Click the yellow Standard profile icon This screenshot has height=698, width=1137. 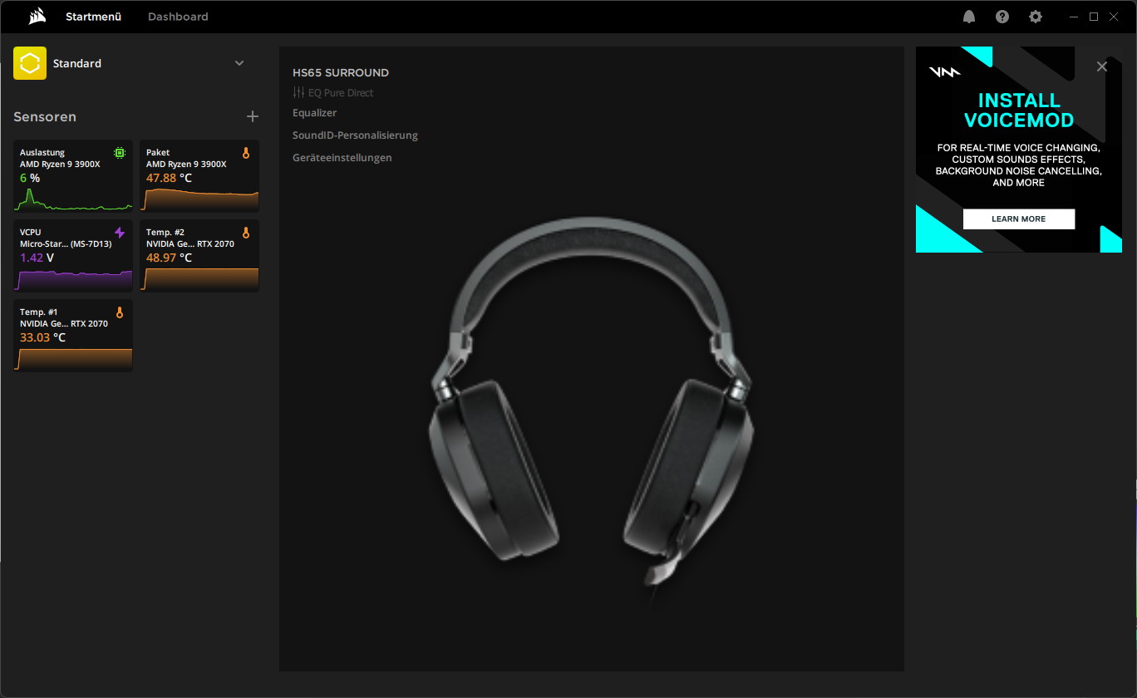[30, 63]
